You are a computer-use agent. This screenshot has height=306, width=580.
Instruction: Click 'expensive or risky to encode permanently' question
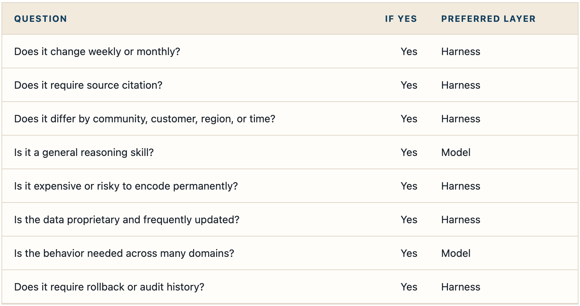[126, 186]
